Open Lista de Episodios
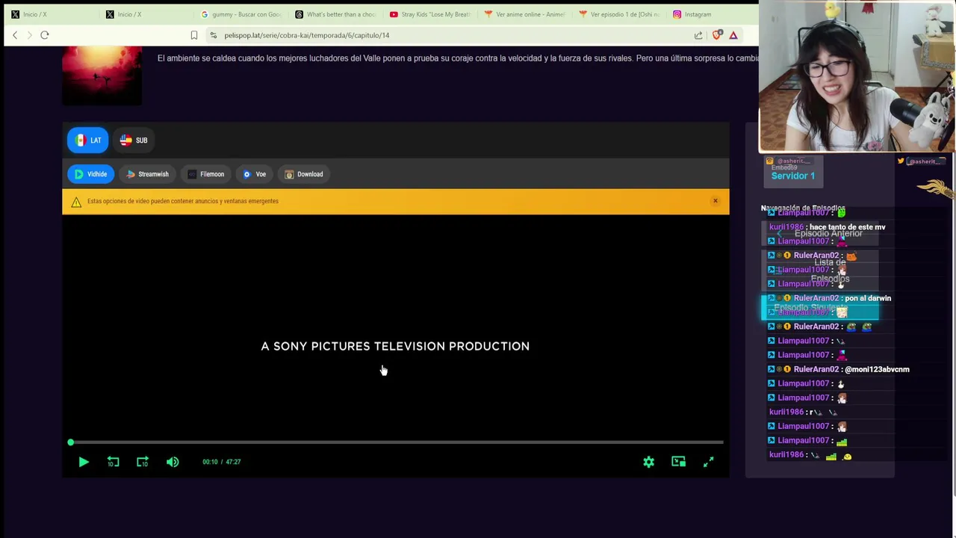Viewport: 956px width, 538px height. click(821, 270)
